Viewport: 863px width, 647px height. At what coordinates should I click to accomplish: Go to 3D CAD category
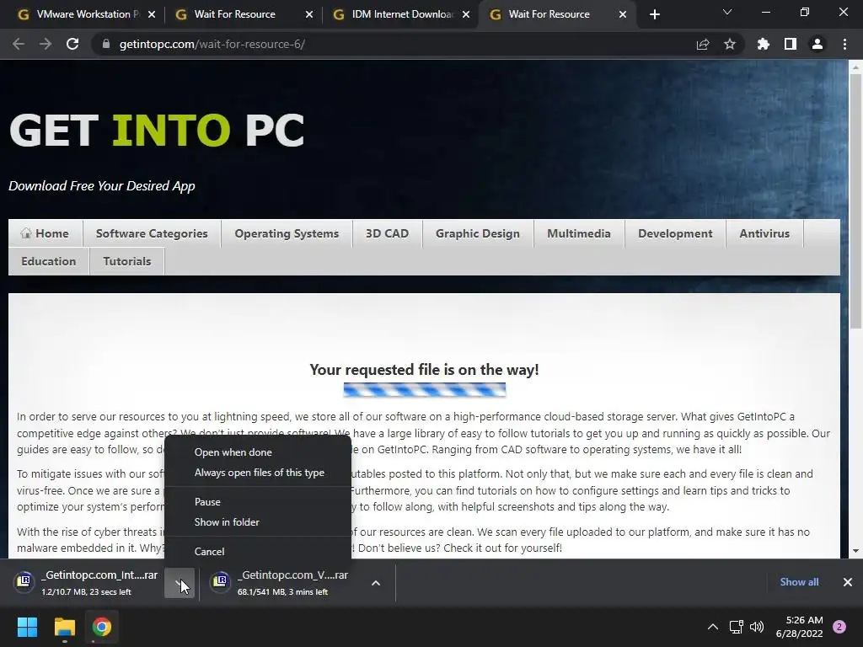(x=387, y=233)
